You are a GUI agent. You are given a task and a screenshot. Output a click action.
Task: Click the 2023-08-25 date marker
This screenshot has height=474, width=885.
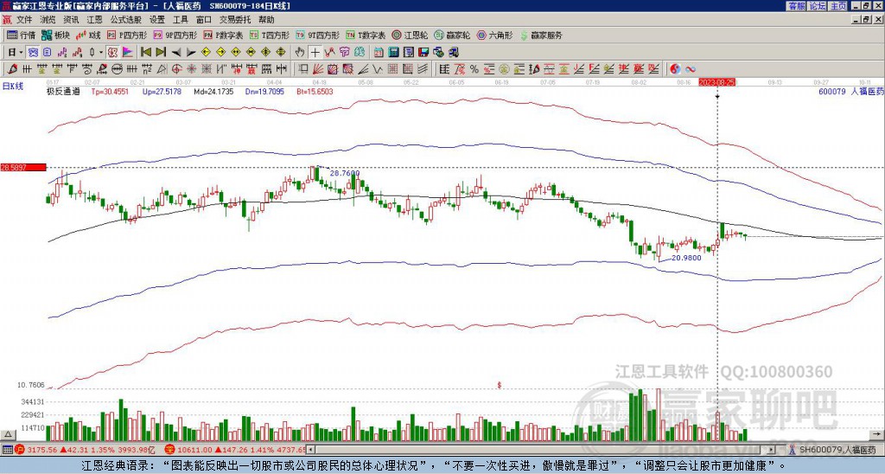pyautogui.click(x=716, y=82)
